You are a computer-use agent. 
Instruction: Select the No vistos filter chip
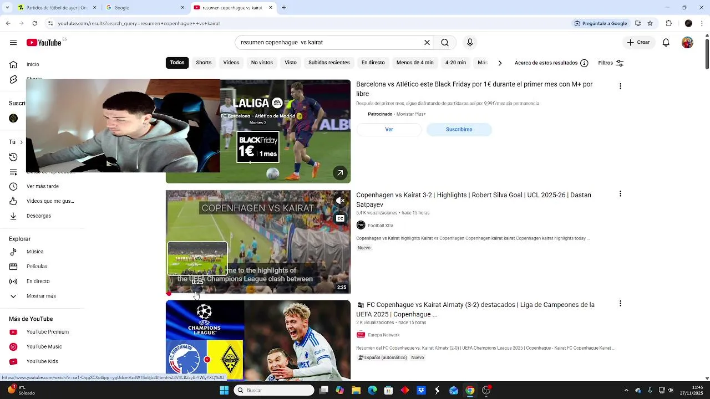(x=262, y=63)
